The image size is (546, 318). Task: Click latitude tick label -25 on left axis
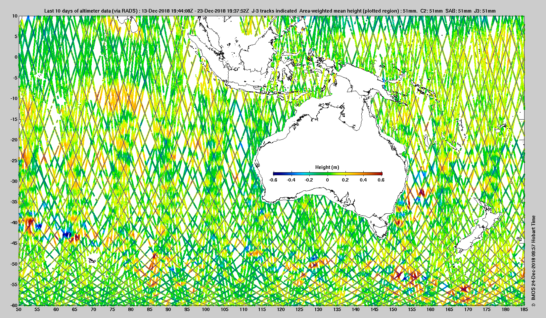(14, 161)
